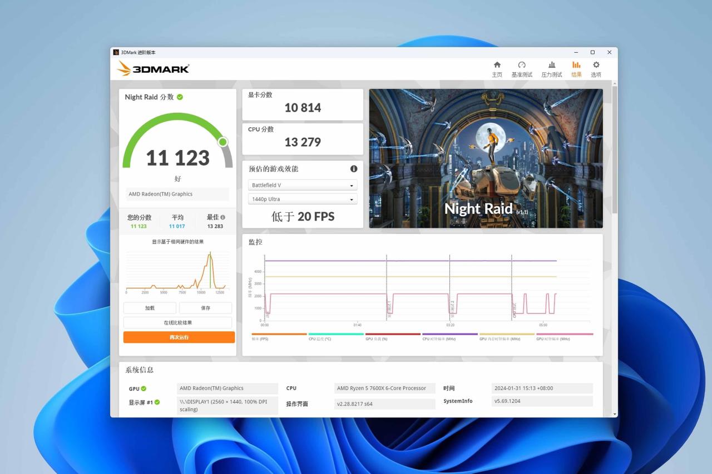Image resolution: width=712 pixels, height=474 pixels.
Task: Click the 最佳 score 13 283
Action: click(215, 226)
